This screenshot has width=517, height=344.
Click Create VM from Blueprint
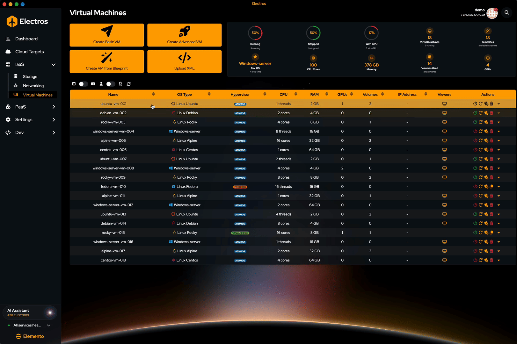click(107, 61)
